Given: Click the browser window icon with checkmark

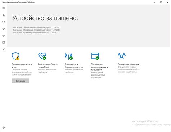Looking at the screenshot, I should 95,56.
